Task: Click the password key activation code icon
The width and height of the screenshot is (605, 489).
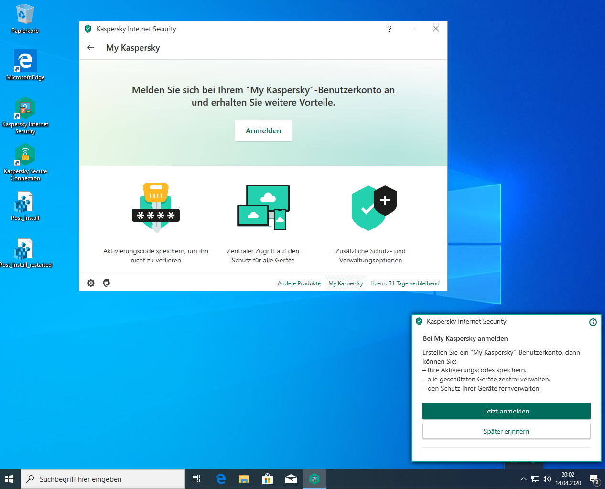Action: coord(156,208)
